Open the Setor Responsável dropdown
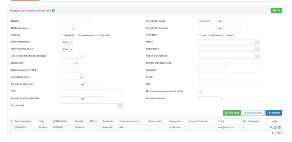The height and width of the screenshot is (142, 292). point(72,78)
